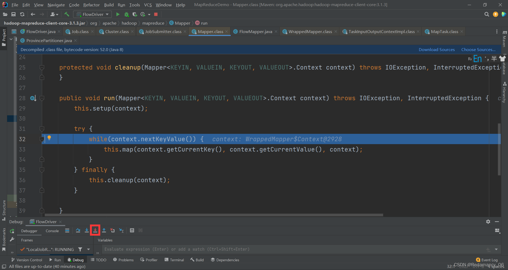
Task: Open Evaluate Expression calculator icon
Action: (x=132, y=230)
